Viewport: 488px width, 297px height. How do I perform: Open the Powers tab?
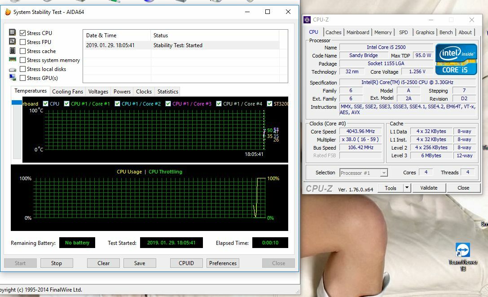point(122,92)
